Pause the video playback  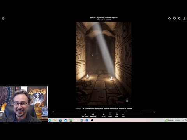53,112
